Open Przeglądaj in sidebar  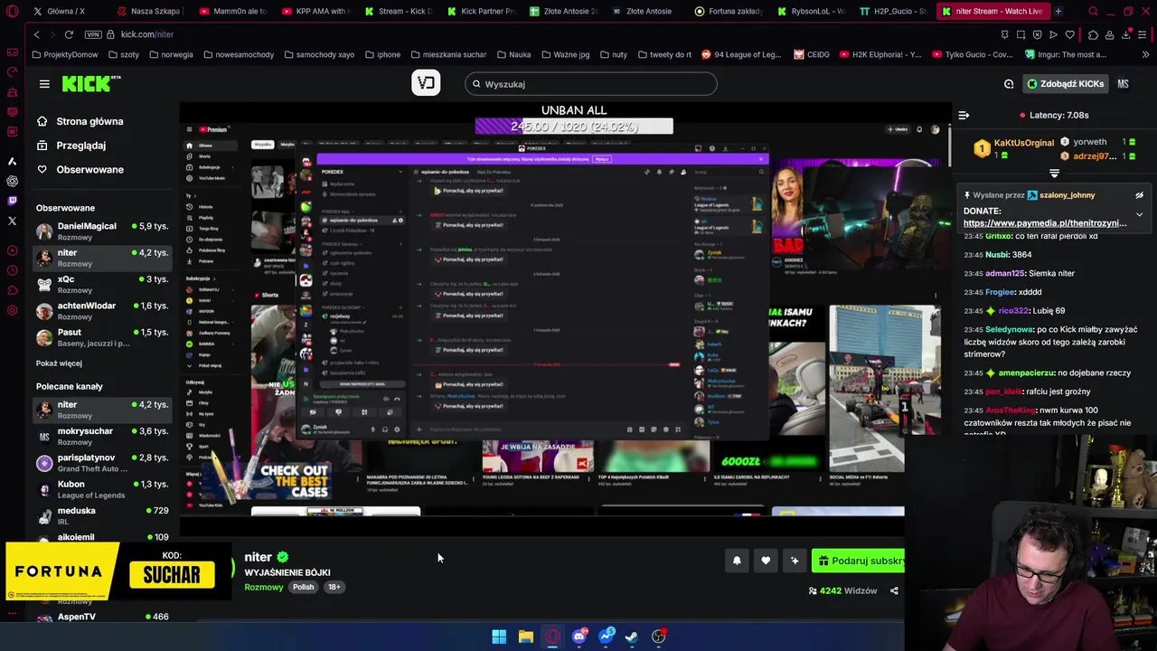[71, 146]
